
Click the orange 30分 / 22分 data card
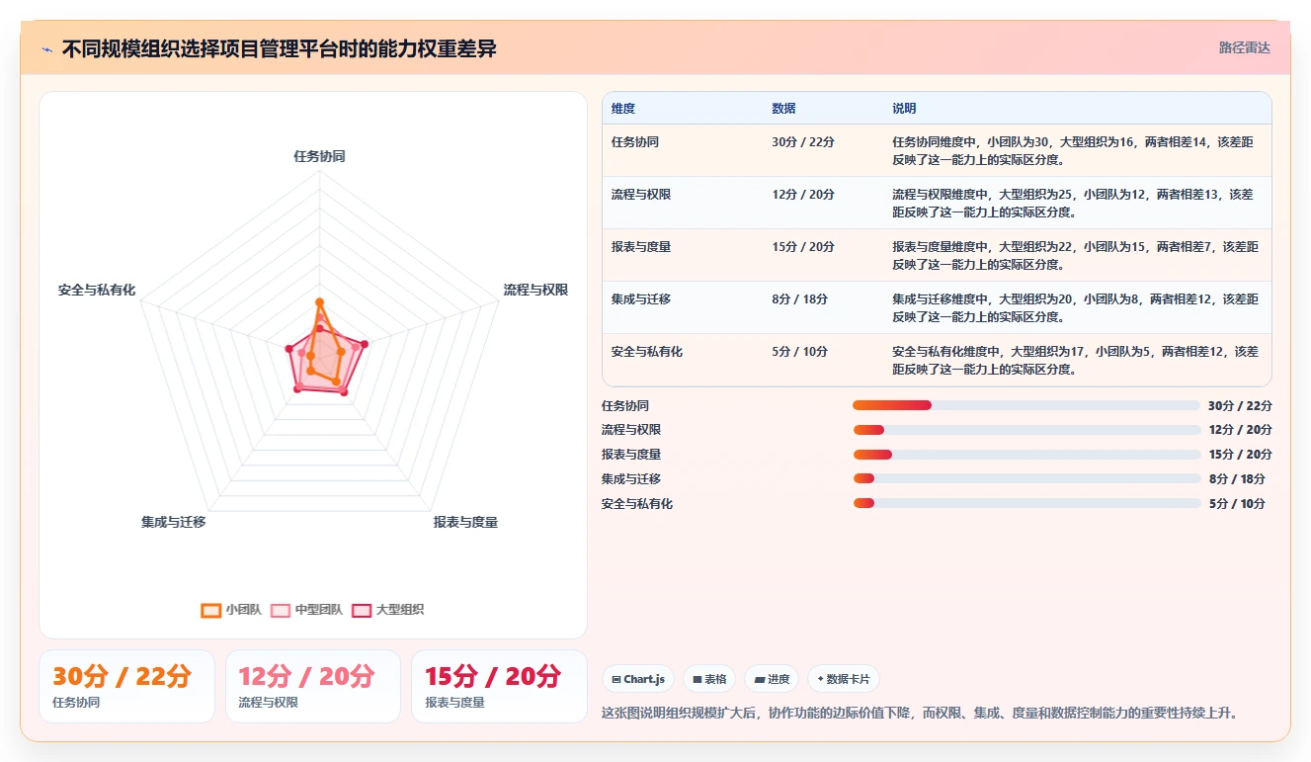pos(126,686)
